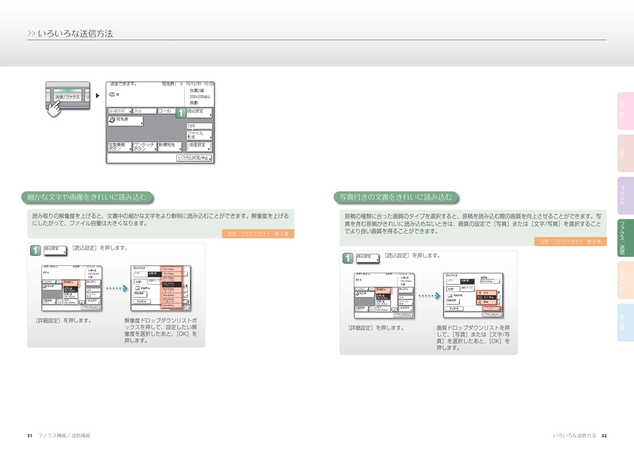Screen dimensions: 634x449
Task: Select the コール button in the large screen
Action: point(166,111)
